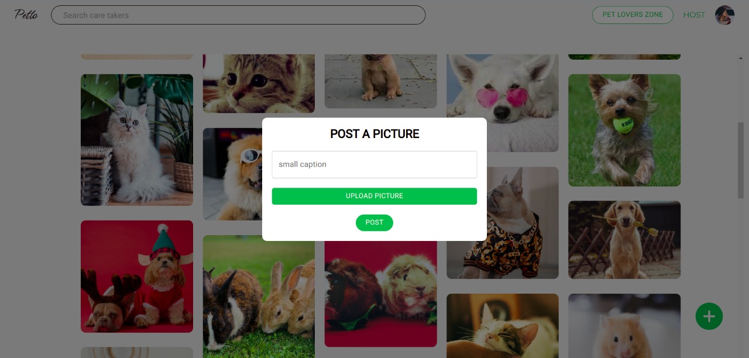This screenshot has height=358, width=749.
Task: Submit with the POST button
Action: tap(374, 222)
